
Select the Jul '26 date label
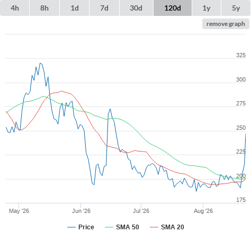coord(141,211)
